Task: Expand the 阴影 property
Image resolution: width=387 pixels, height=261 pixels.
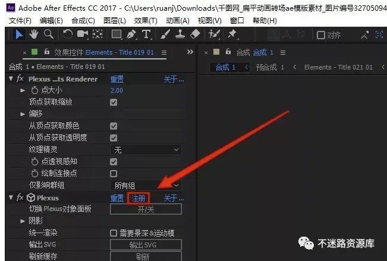Action: pyautogui.click(x=23, y=221)
